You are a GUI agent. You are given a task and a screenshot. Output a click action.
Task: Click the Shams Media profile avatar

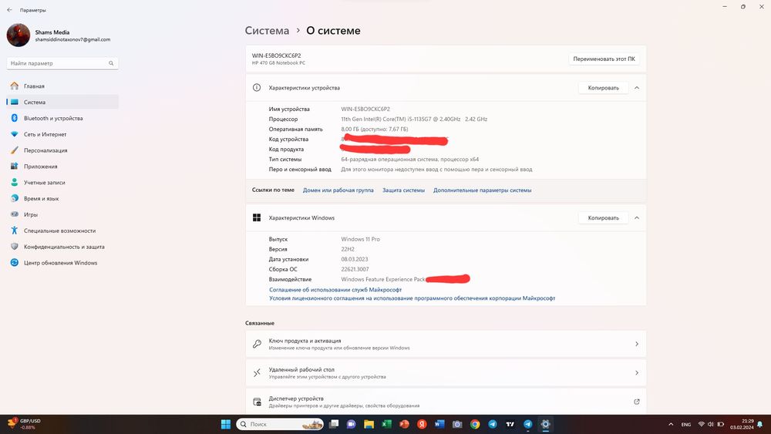[19, 35]
